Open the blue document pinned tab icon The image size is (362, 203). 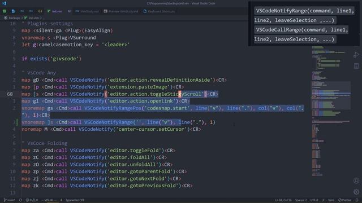(13, 11)
